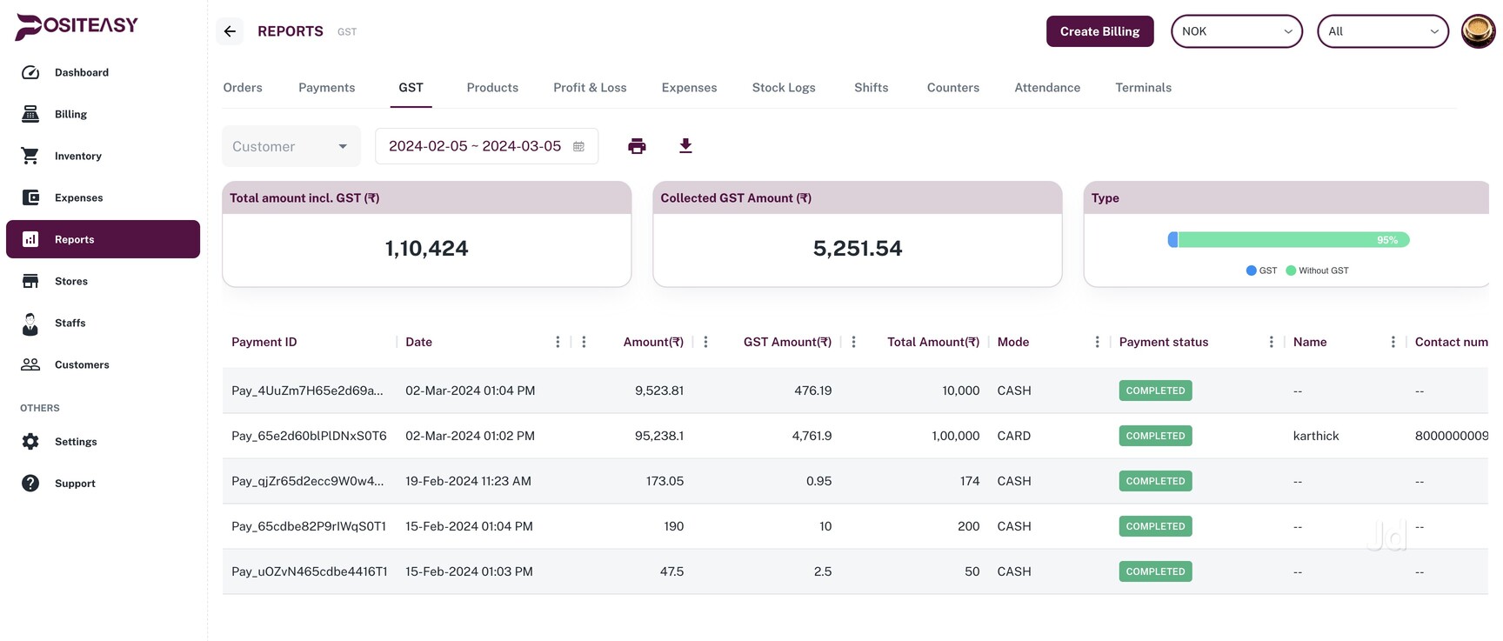Viewport: 1503px width, 641px height.
Task: Switch to the Stock Logs tab
Action: coord(783,88)
